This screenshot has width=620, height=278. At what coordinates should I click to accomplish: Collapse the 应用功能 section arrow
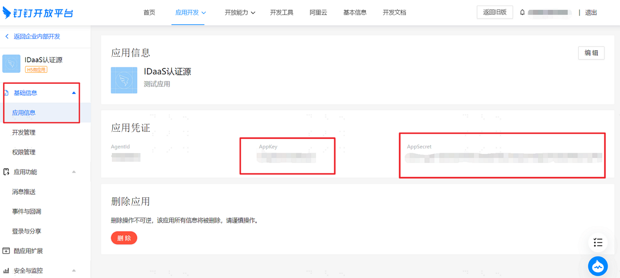[74, 172]
